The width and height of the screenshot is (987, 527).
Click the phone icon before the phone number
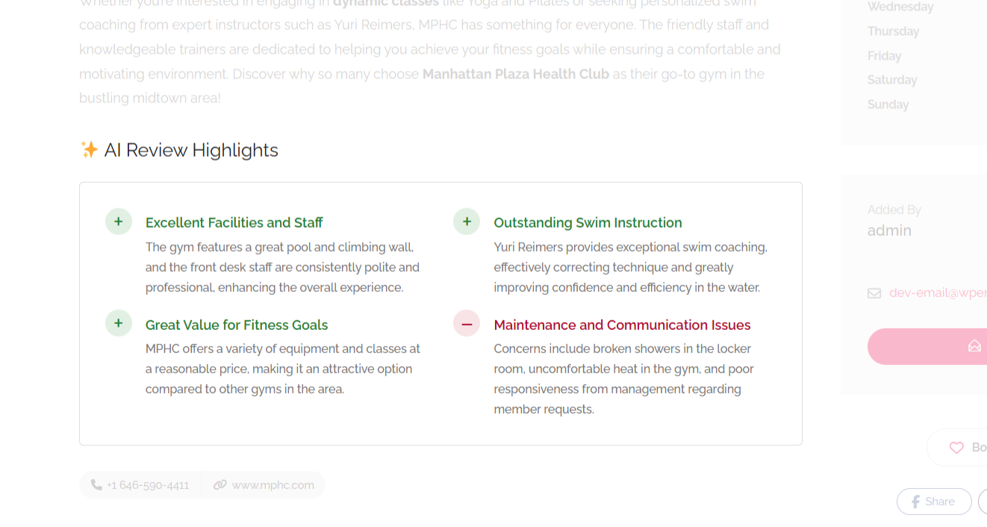(96, 485)
